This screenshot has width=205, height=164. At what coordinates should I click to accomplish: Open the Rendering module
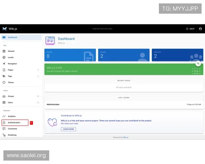tap(12, 135)
